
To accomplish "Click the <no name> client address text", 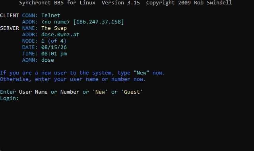I will pyautogui.click(x=56, y=22).
